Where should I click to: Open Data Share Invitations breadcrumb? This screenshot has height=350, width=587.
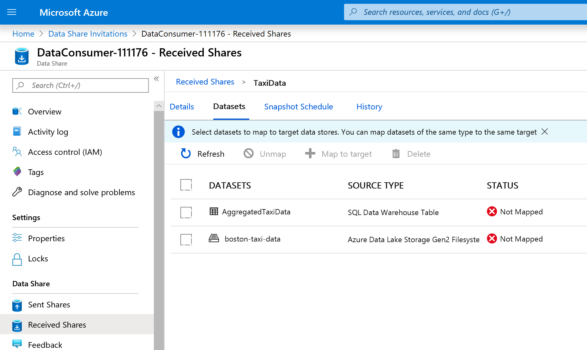[88, 34]
